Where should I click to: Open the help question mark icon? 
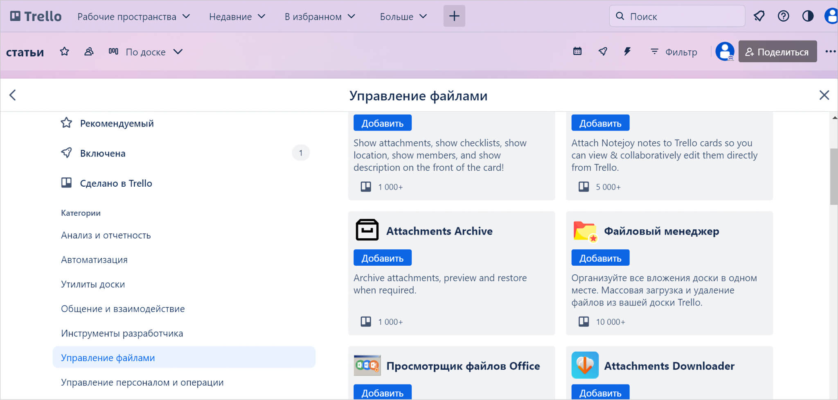tap(783, 16)
